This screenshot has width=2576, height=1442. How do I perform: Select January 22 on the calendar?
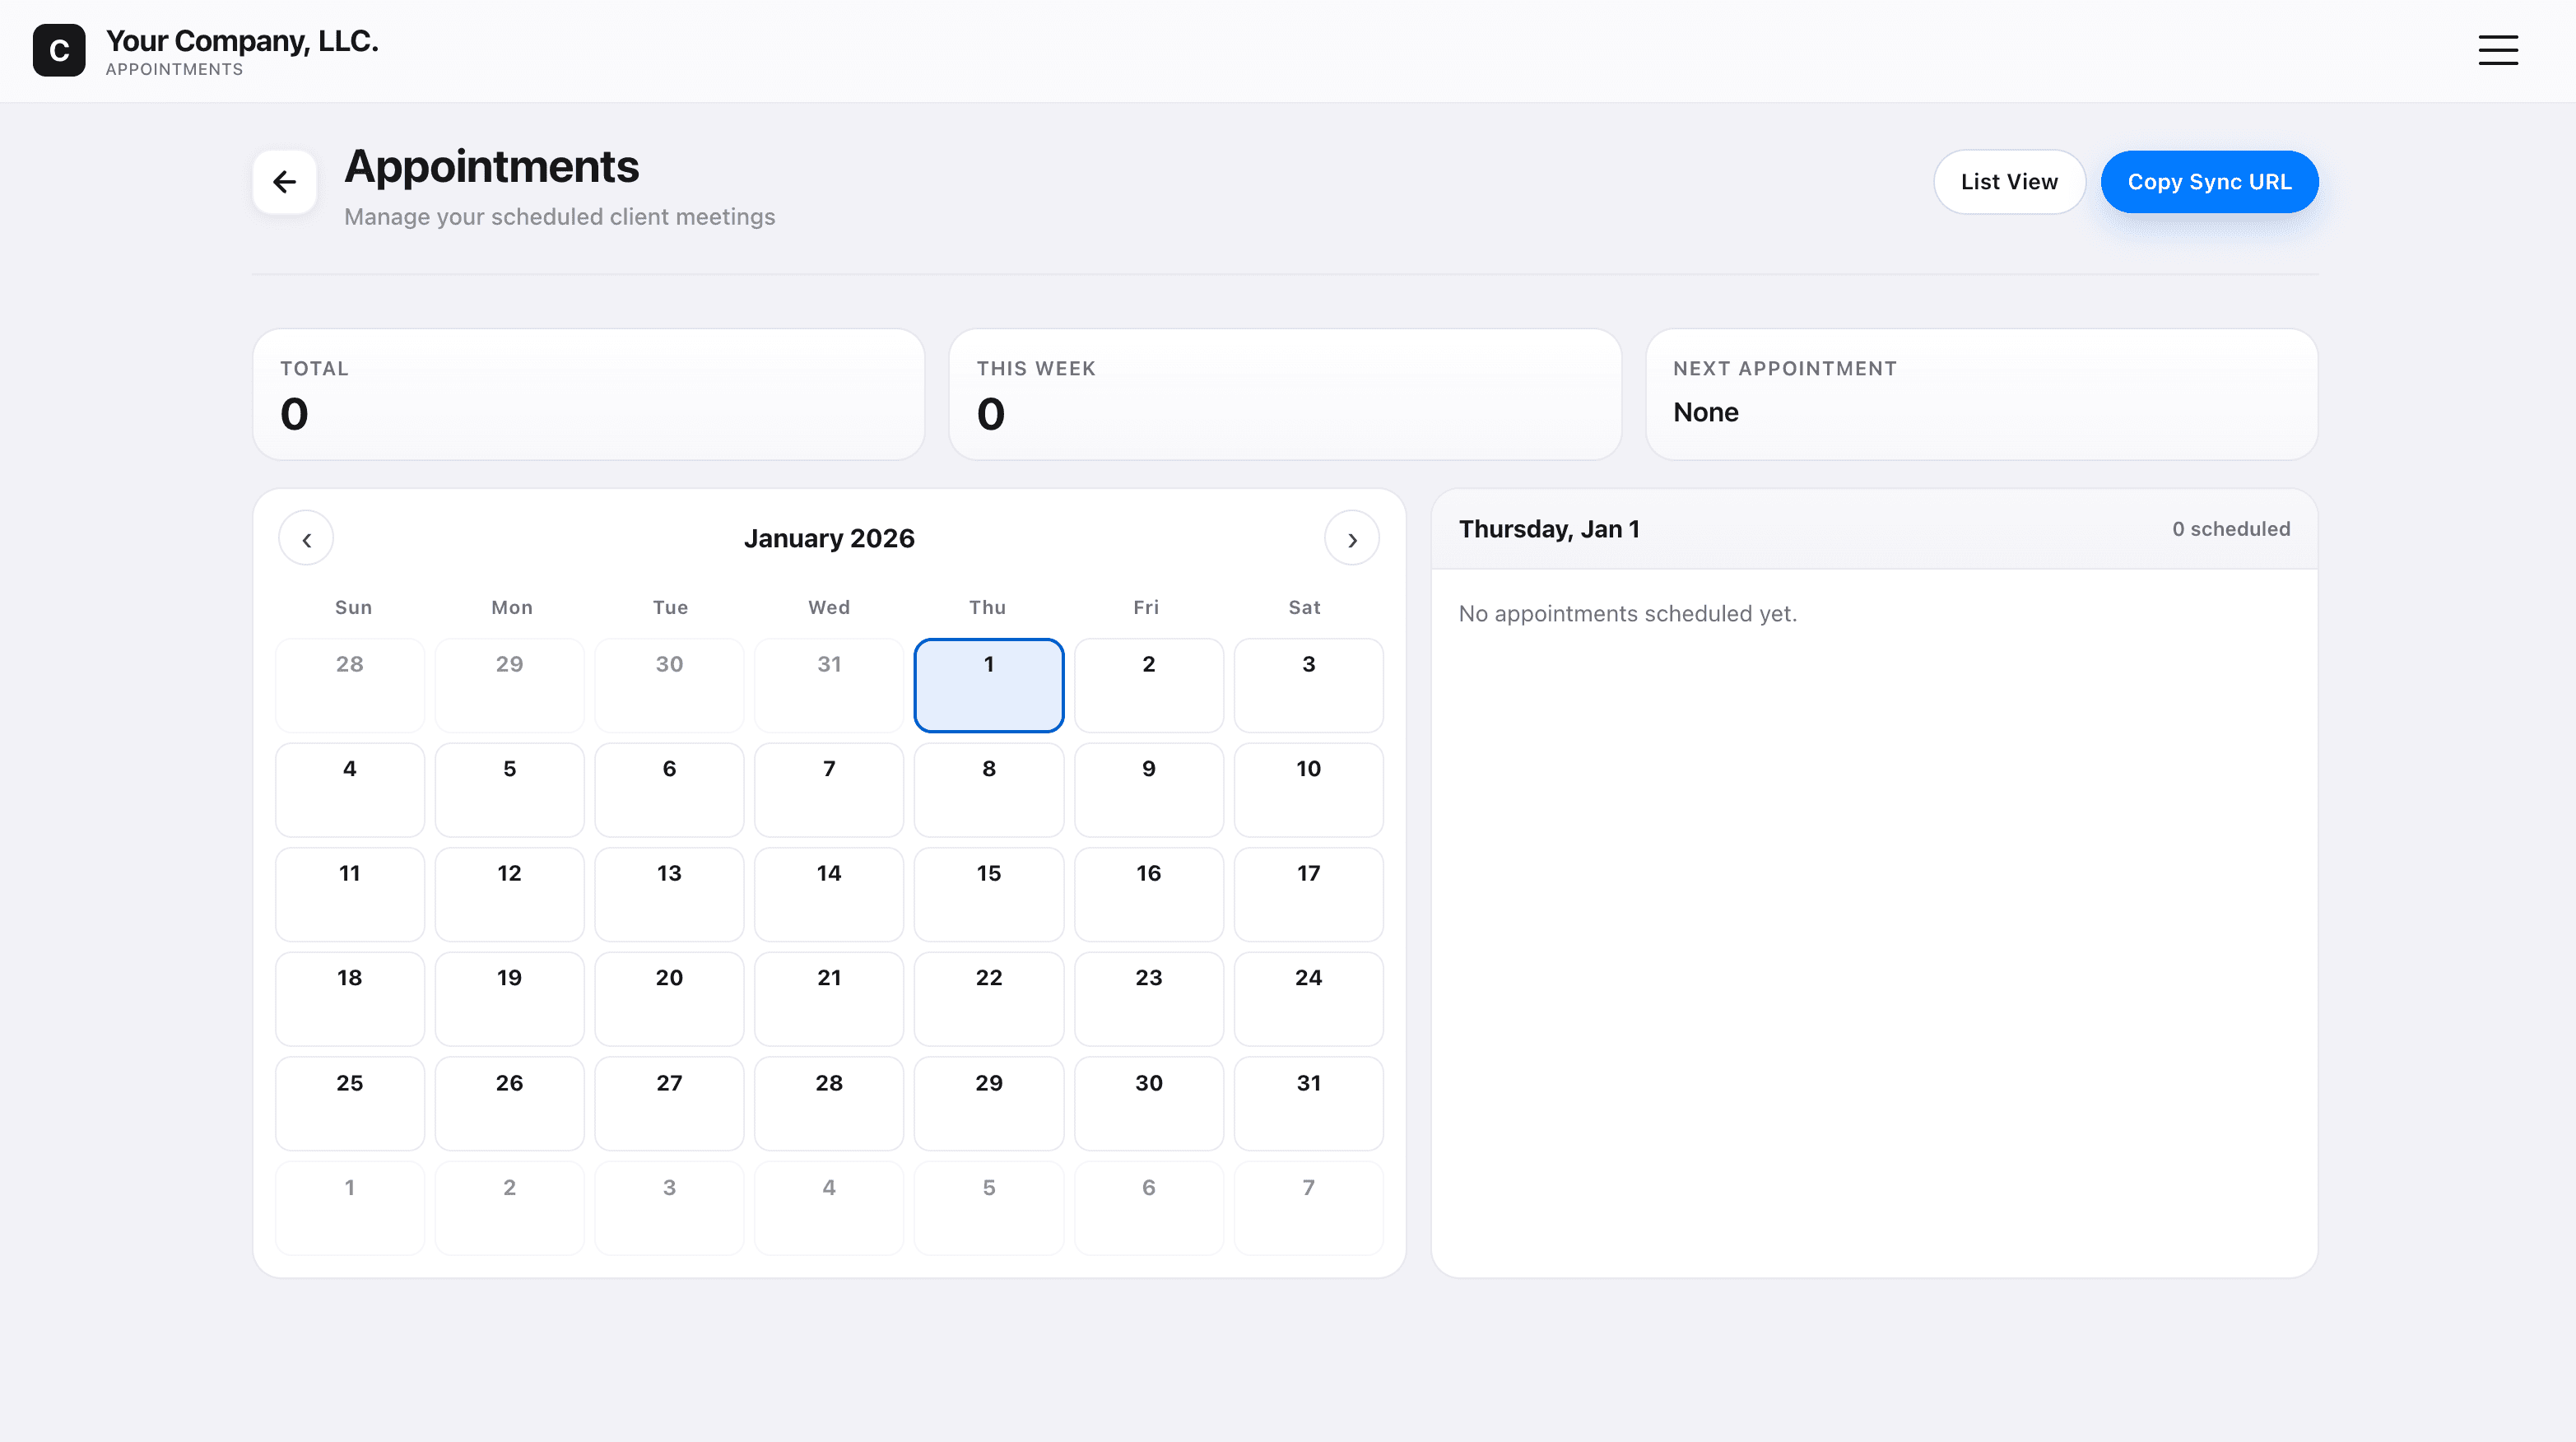(988, 999)
